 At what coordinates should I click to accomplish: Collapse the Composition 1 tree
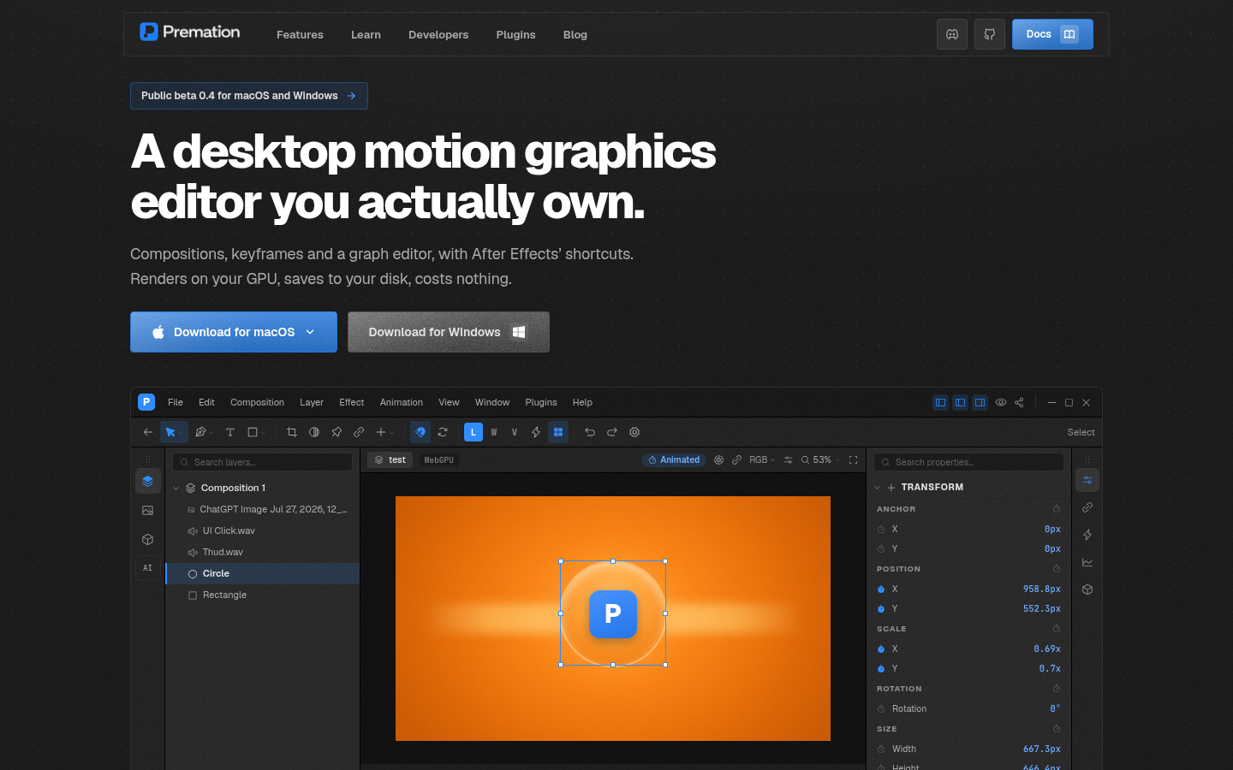click(176, 488)
